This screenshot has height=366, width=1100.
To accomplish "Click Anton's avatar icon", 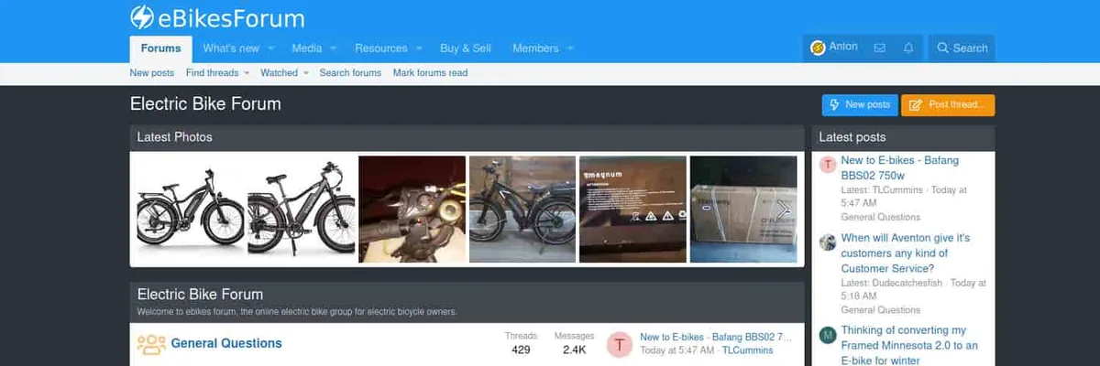I will [818, 48].
